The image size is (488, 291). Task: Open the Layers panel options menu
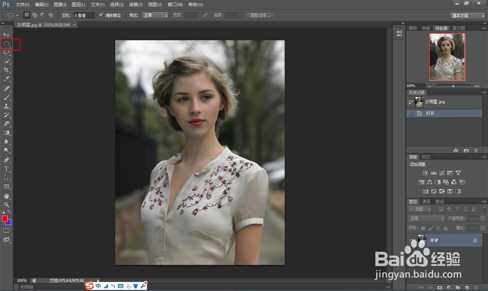(x=483, y=201)
